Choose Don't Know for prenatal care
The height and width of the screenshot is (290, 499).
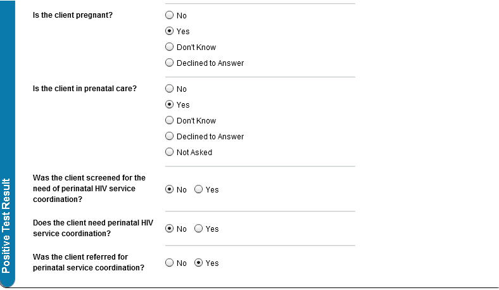(169, 121)
